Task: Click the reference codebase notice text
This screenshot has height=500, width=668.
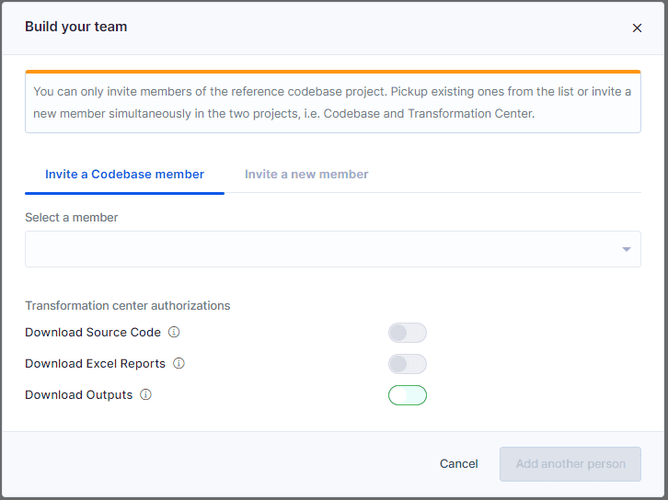Action: (332, 103)
